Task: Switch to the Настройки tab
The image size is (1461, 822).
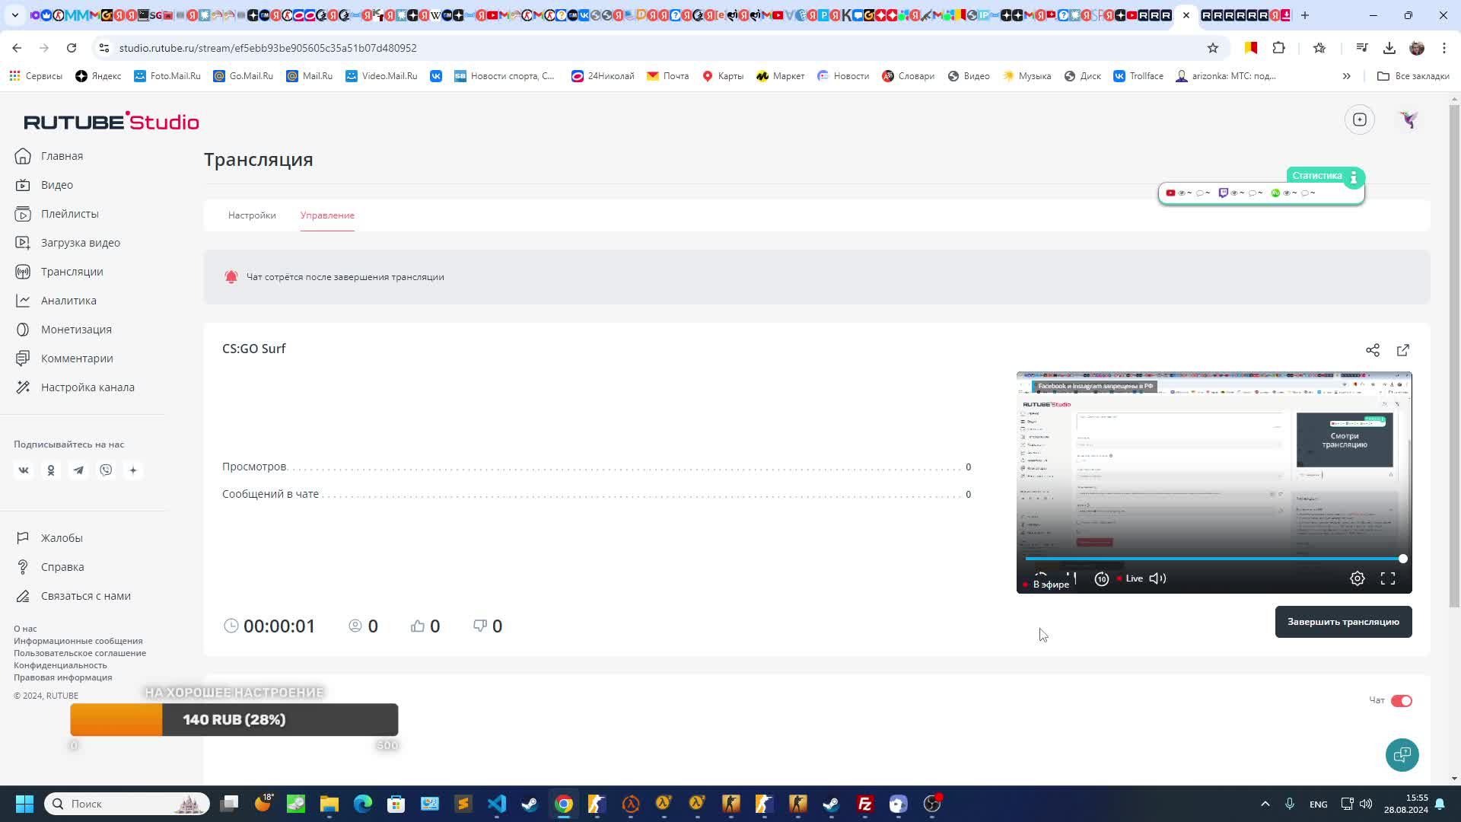Action: (252, 215)
